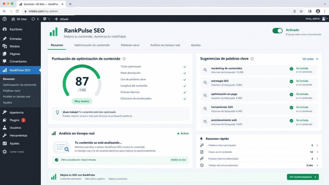Click checkmark next to Título optimizado
The image size is (329, 185).
click(185, 67)
